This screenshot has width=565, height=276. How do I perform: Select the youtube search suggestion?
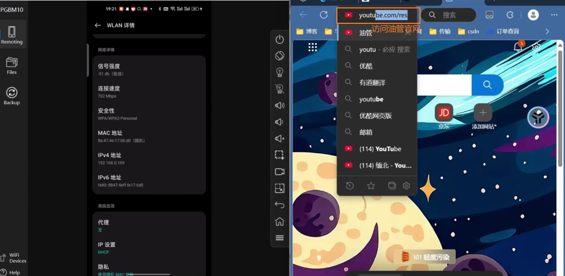pos(377,99)
